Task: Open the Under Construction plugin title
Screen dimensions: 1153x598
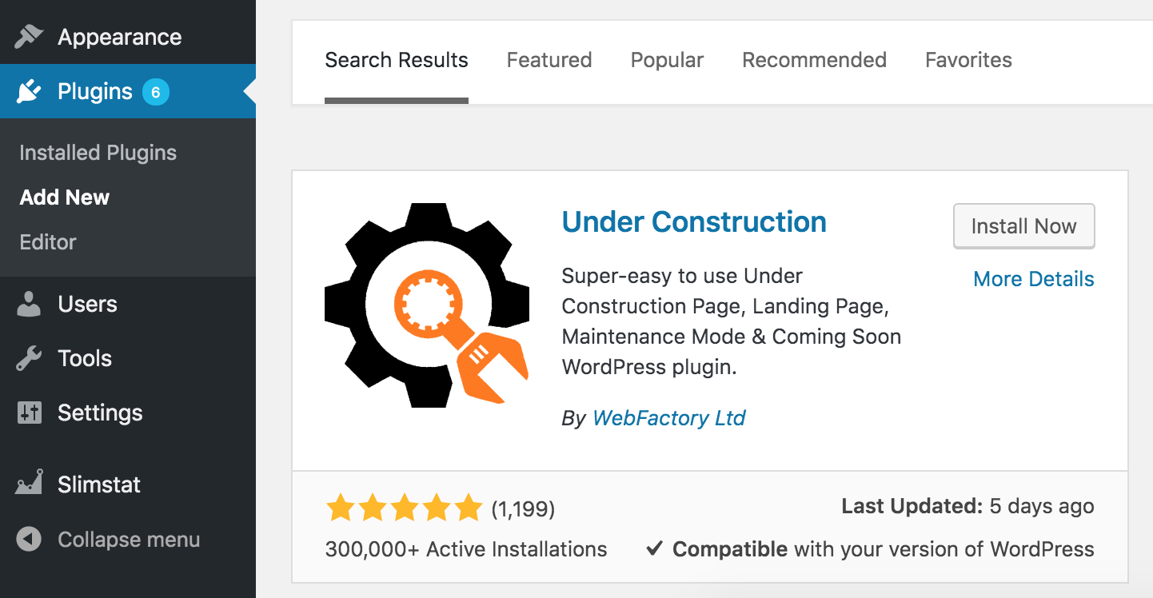Action: point(694,221)
